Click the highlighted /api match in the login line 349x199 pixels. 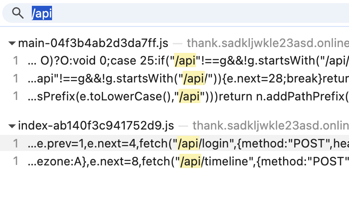pos(188,143)
